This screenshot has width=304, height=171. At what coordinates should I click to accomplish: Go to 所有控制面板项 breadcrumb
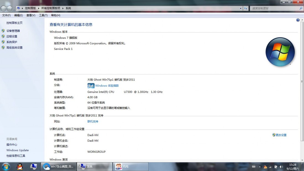(x=51, y=8)
